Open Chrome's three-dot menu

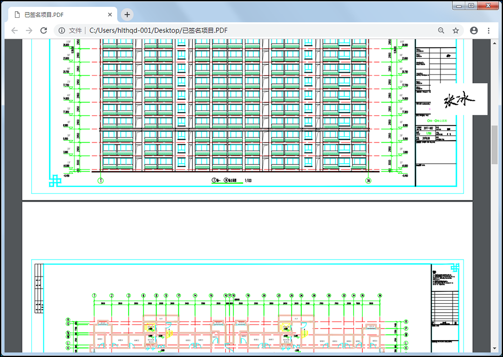tap(489, 30)
